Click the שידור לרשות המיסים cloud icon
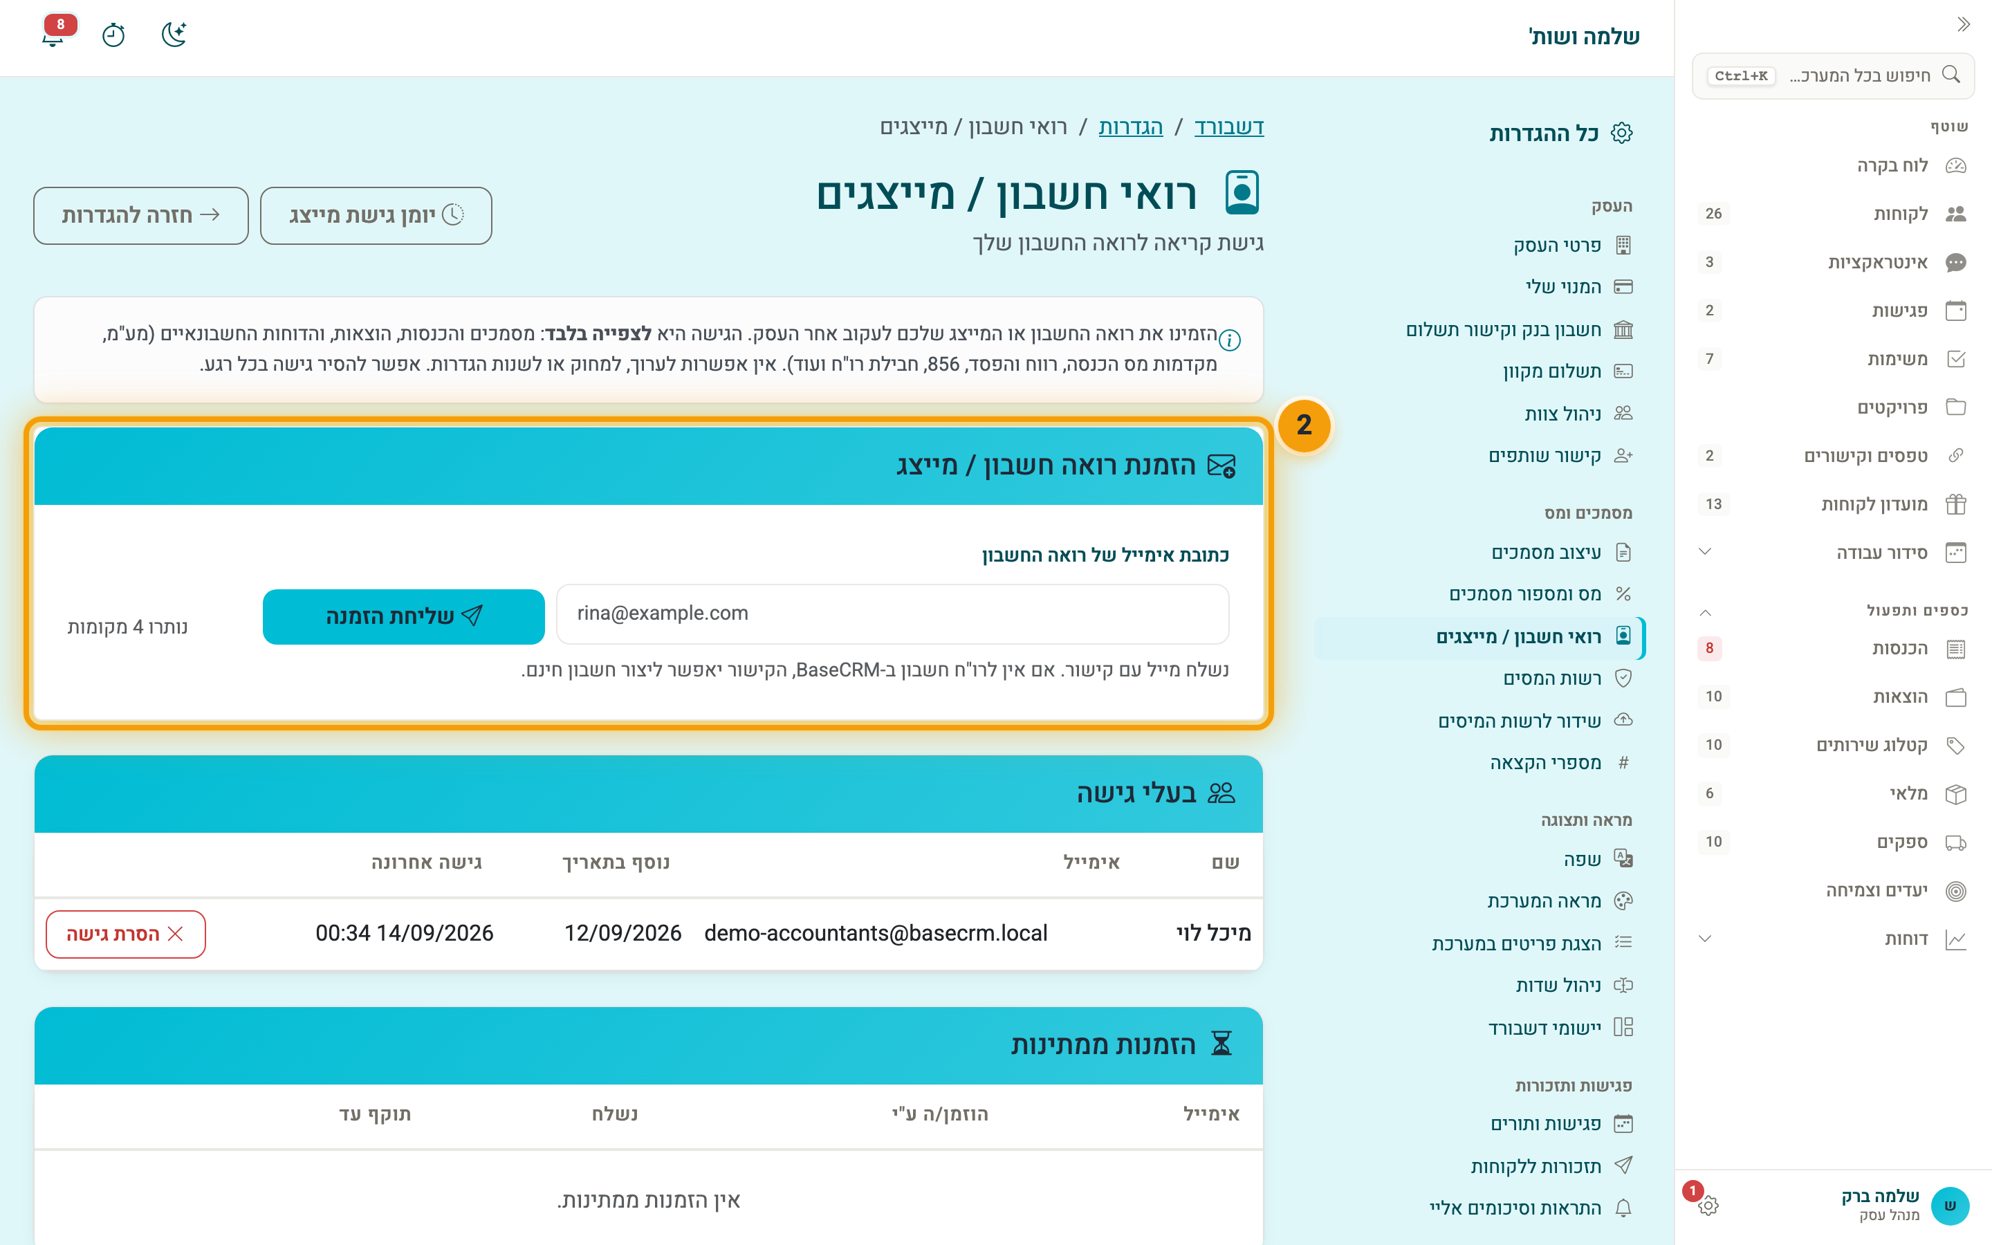This screenshot has width=1992, height=1245. coord(1623,721)
